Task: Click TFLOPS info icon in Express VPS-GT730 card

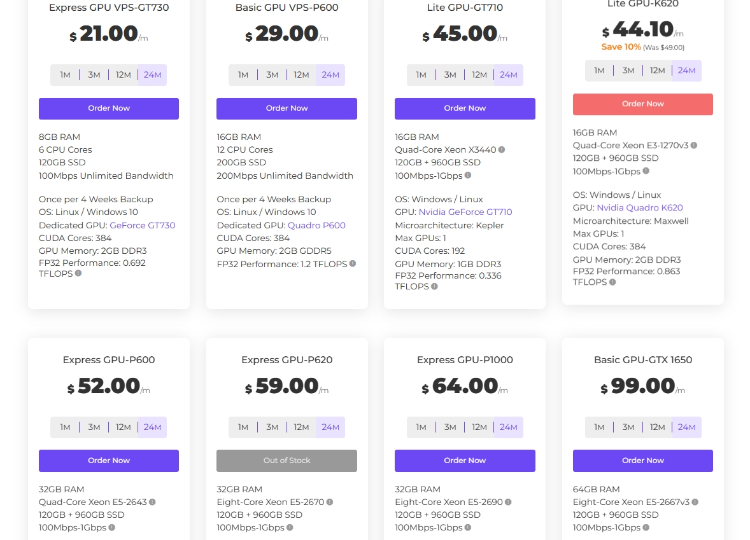Action: [78, 273]
